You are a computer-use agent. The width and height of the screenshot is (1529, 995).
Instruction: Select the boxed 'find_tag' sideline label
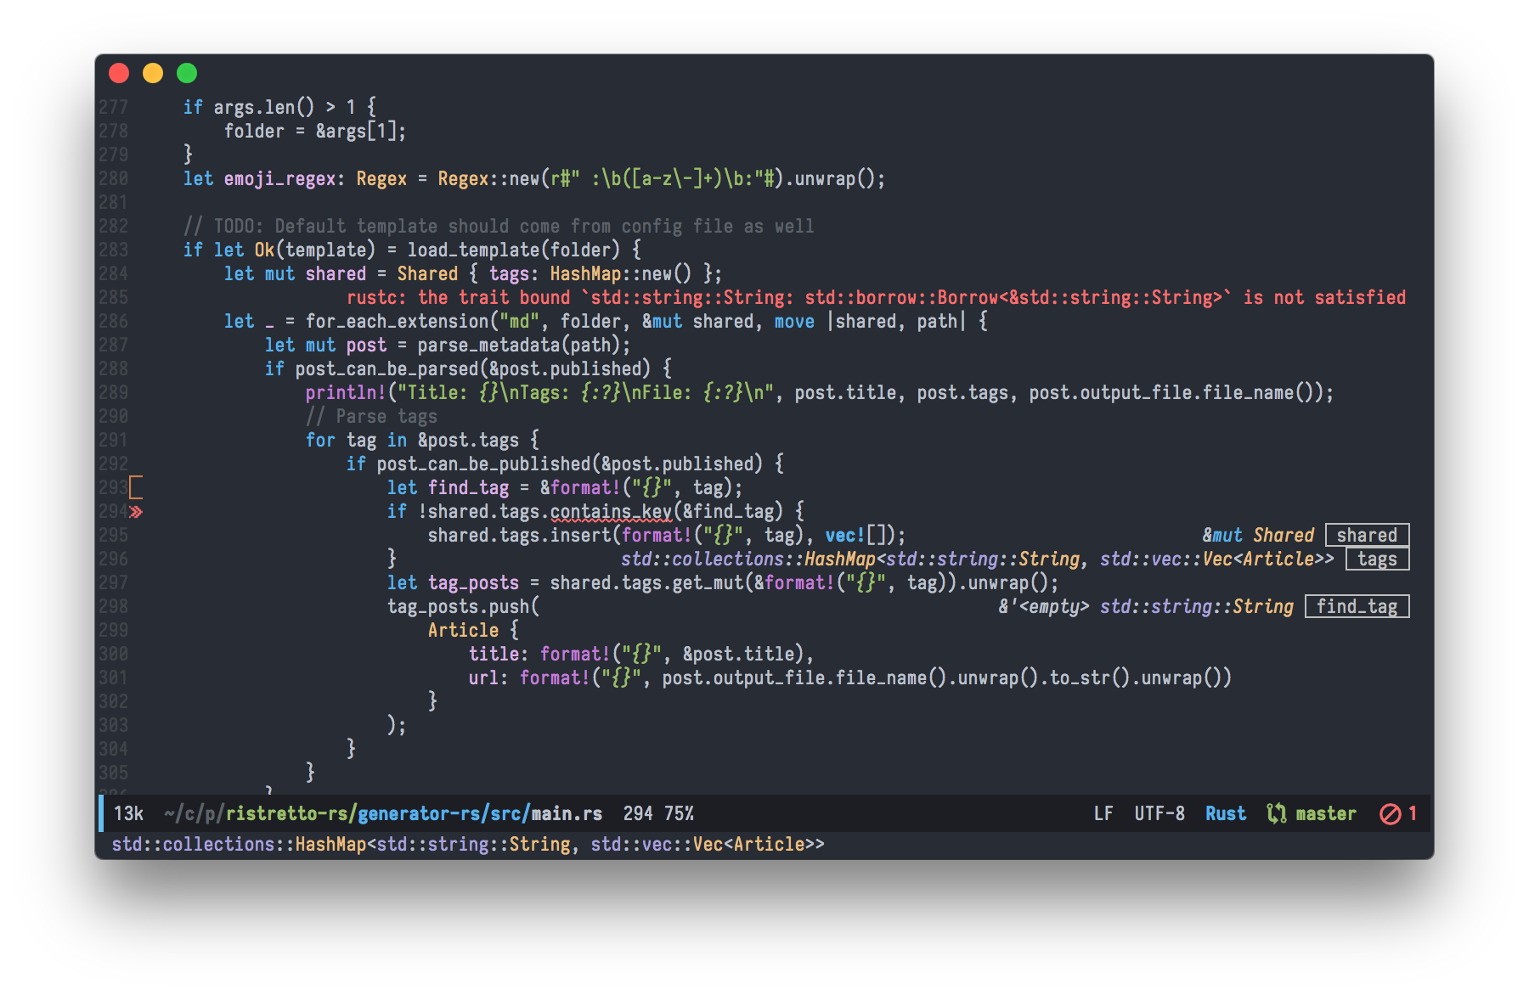[1357, 606]
